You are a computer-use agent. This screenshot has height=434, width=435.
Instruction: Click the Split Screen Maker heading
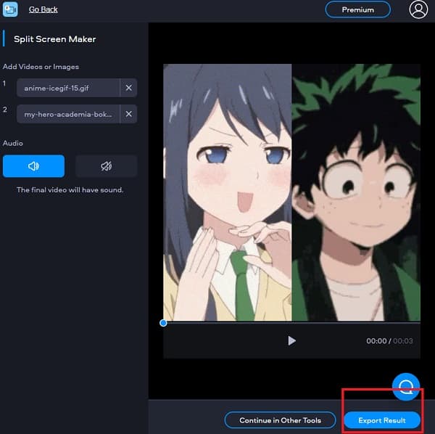(x=55, y=39)
